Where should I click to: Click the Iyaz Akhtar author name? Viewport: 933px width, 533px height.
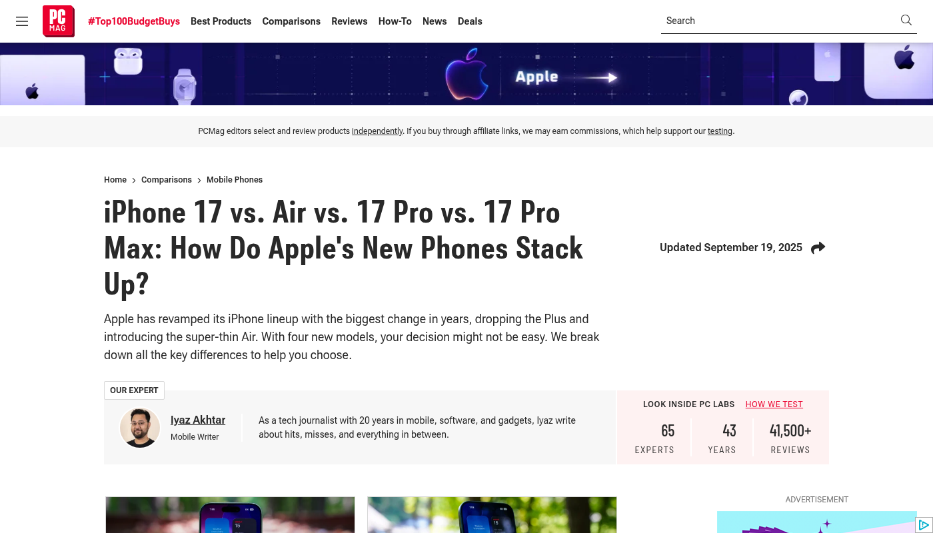point(198,420)
